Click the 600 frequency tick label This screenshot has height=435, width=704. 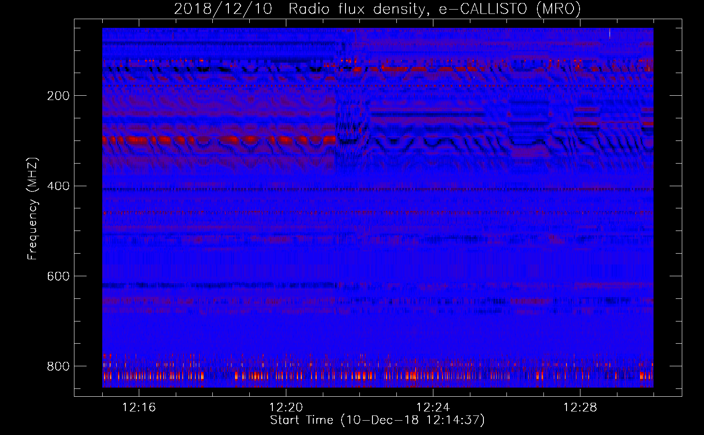click(58, 276)
